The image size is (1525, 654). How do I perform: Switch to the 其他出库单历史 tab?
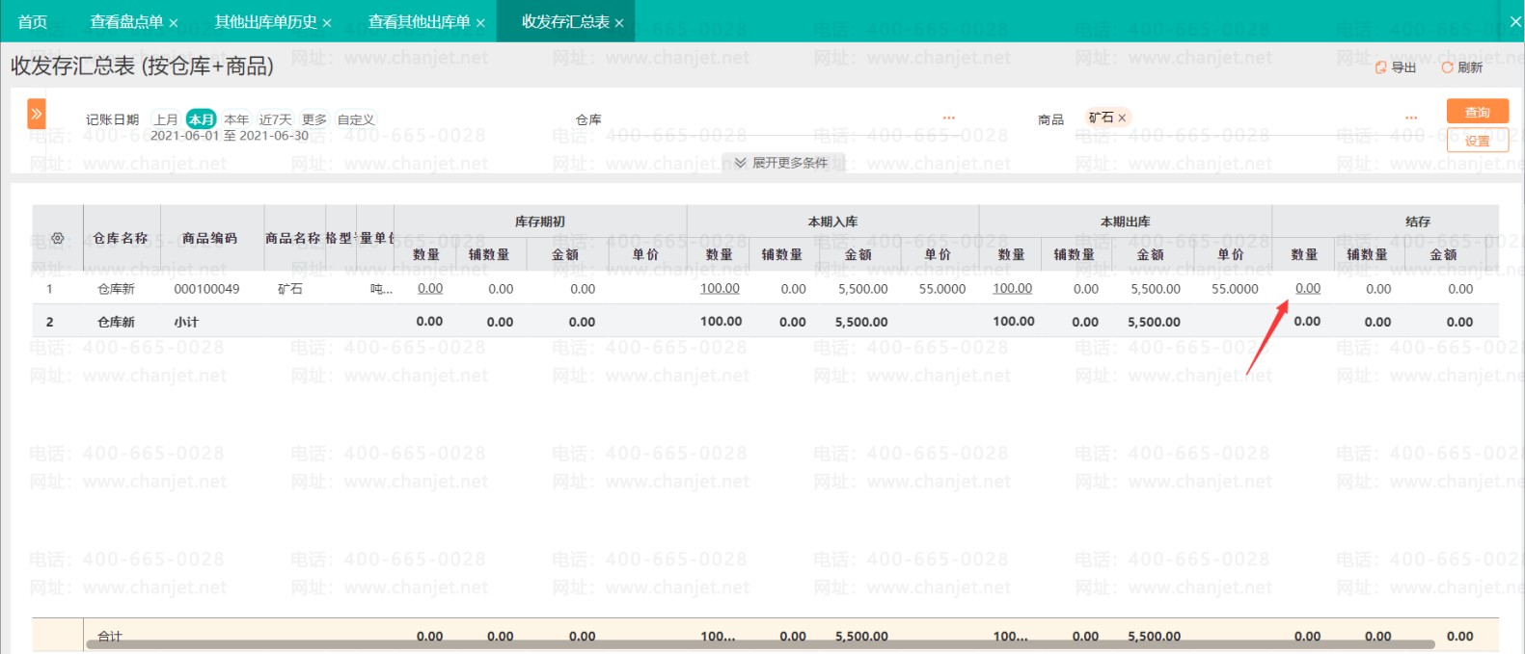point(265,22)
